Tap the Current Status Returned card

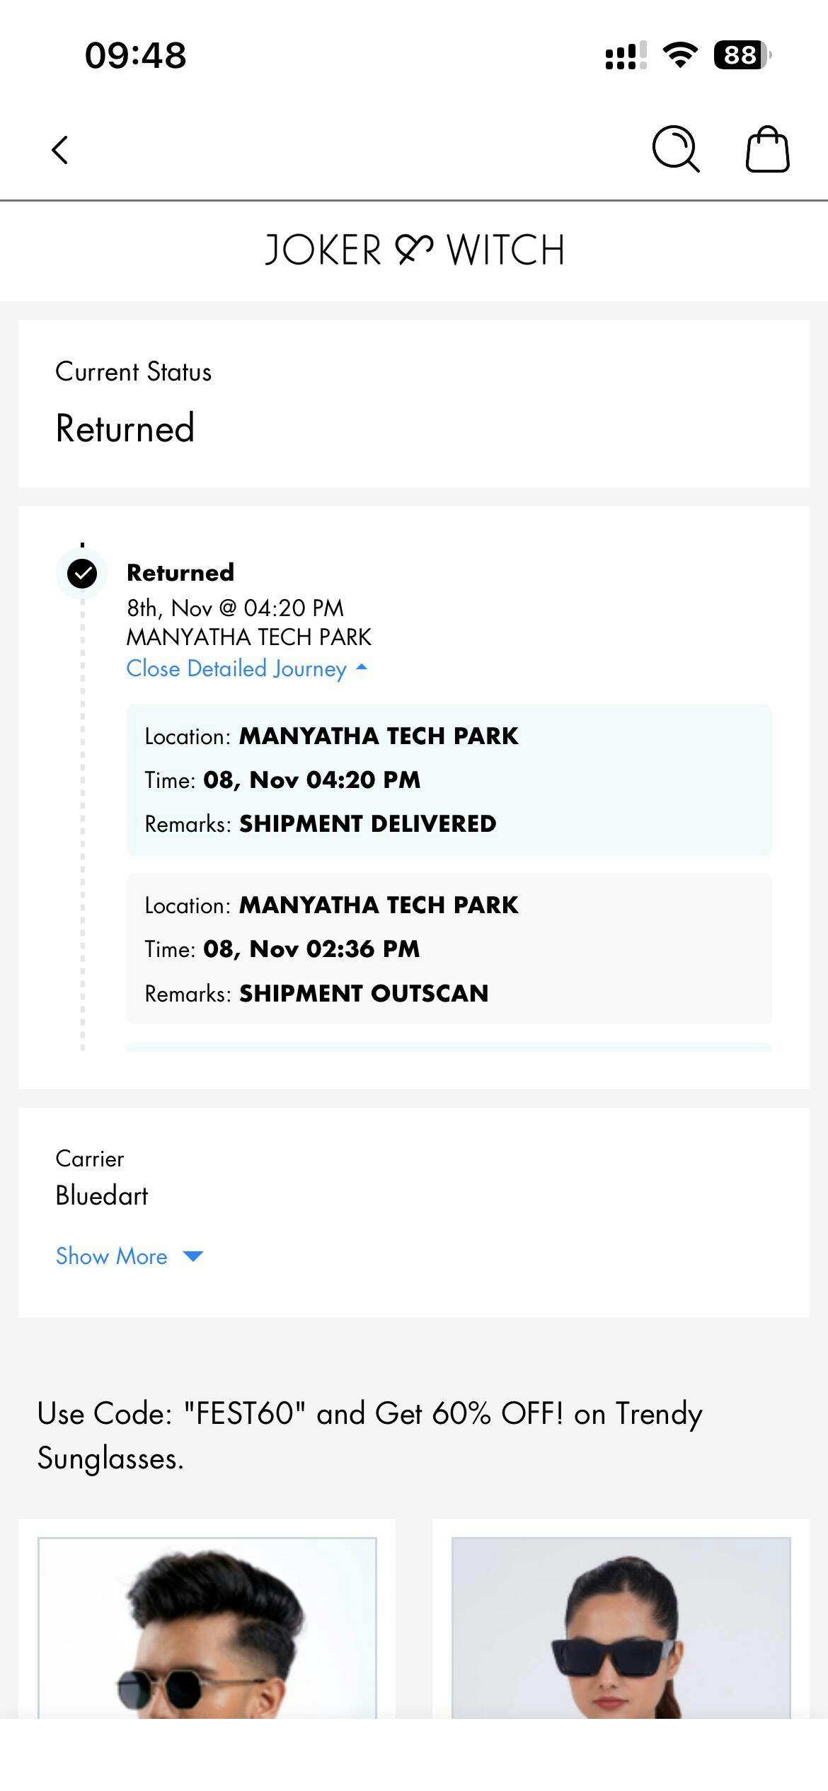point(413,403)
